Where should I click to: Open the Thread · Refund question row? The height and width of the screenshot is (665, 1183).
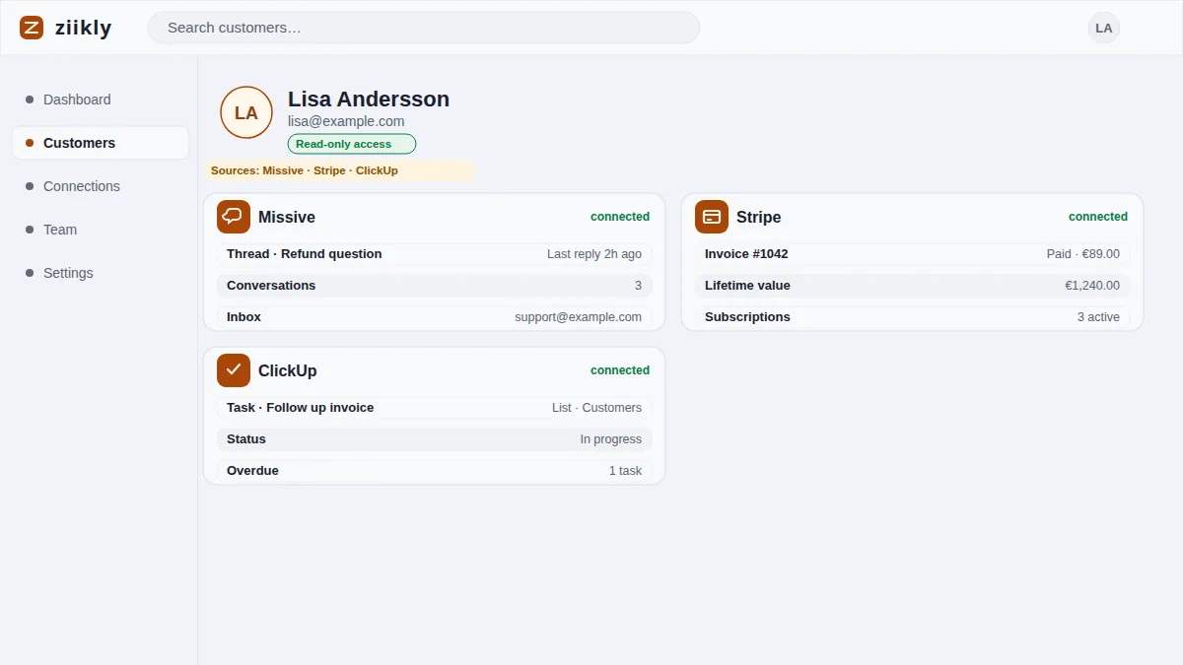click(434, 254)
